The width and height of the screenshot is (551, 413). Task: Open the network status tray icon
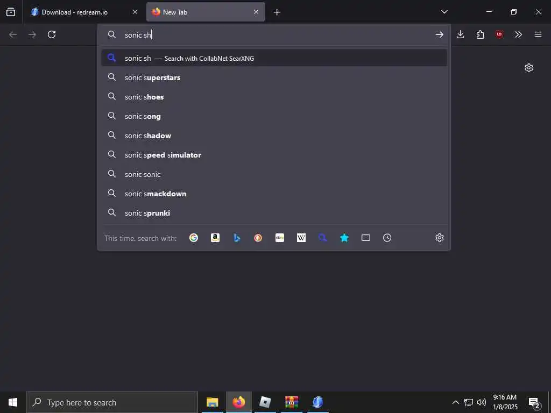coord(469,402)
